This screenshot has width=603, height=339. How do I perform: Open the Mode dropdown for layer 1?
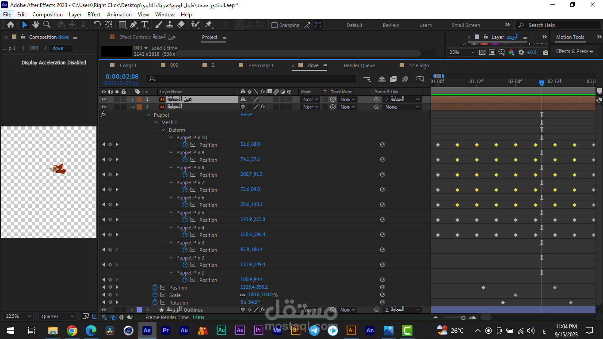coord(310,99)
